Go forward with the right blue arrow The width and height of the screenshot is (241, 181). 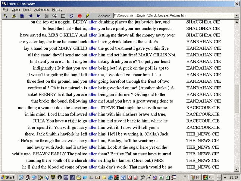[39, 16]
